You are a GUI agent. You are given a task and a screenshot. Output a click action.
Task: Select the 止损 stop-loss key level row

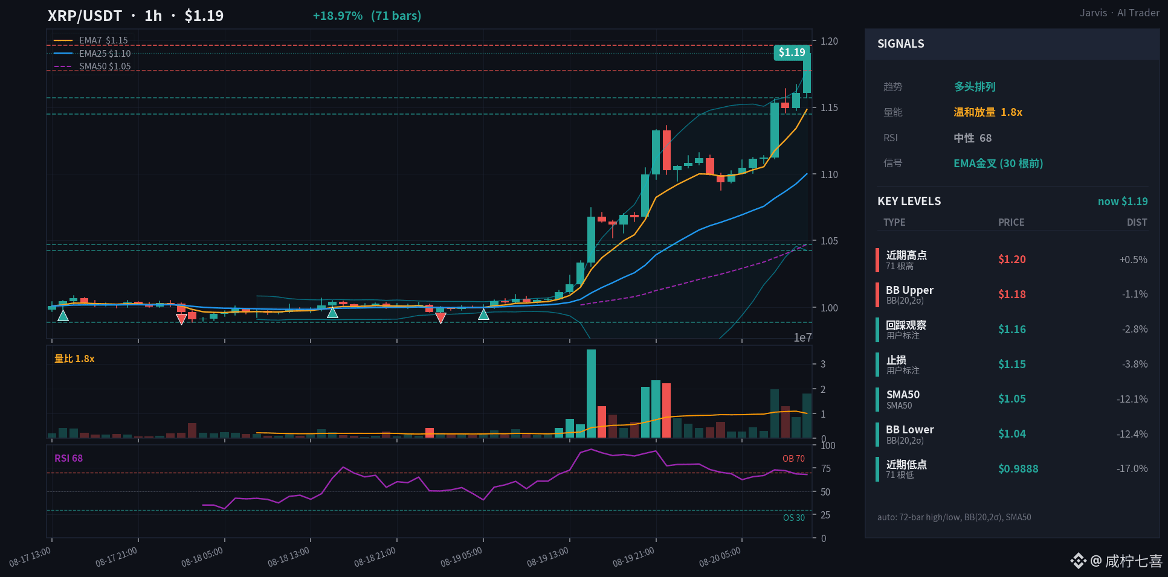(x=1012, y=365)
